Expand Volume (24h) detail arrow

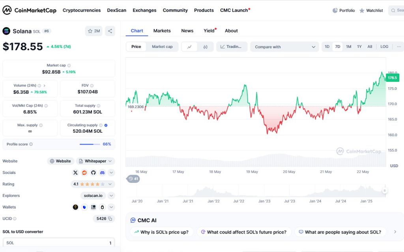(x=44, y=85)
